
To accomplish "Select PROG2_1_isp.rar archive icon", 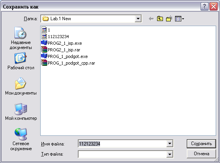I will tap(44, 49).
